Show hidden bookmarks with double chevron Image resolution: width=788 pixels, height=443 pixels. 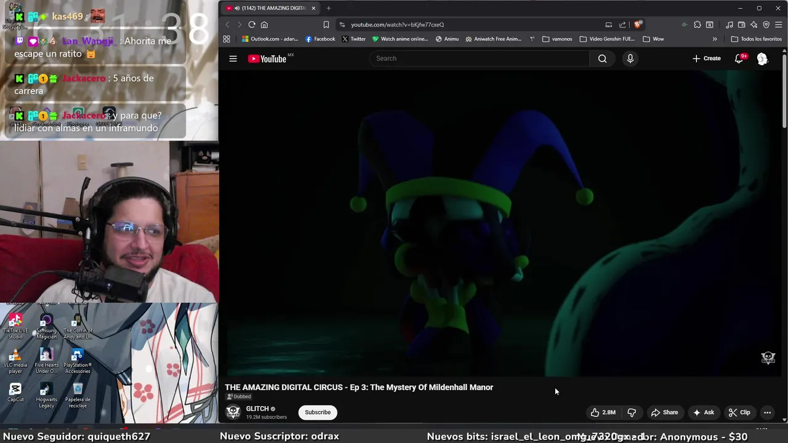point(714,39)
